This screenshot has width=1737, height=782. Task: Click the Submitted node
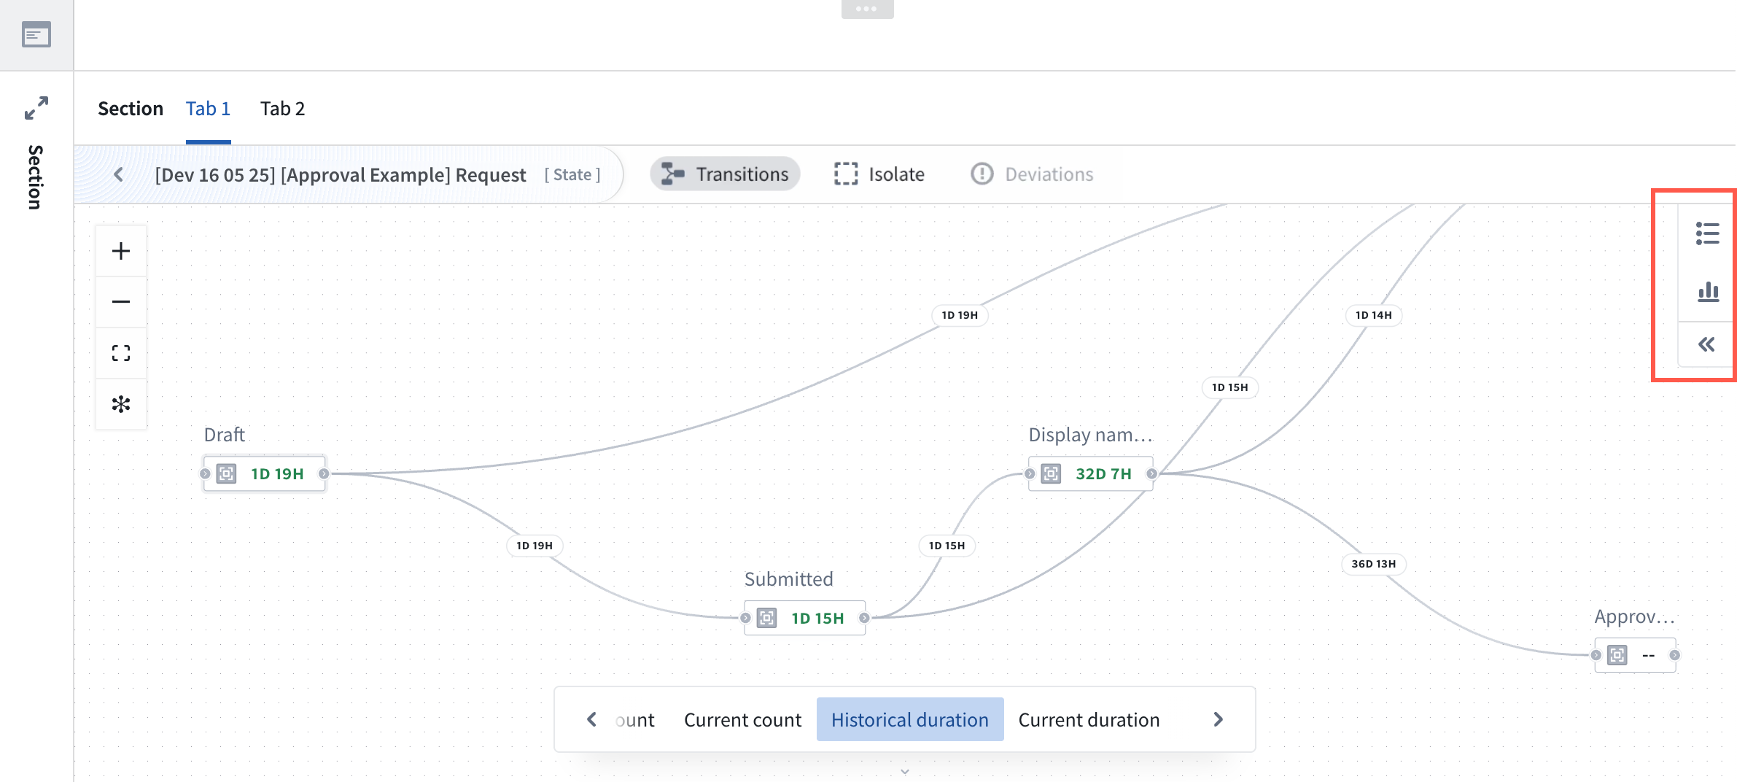(804, 617)
